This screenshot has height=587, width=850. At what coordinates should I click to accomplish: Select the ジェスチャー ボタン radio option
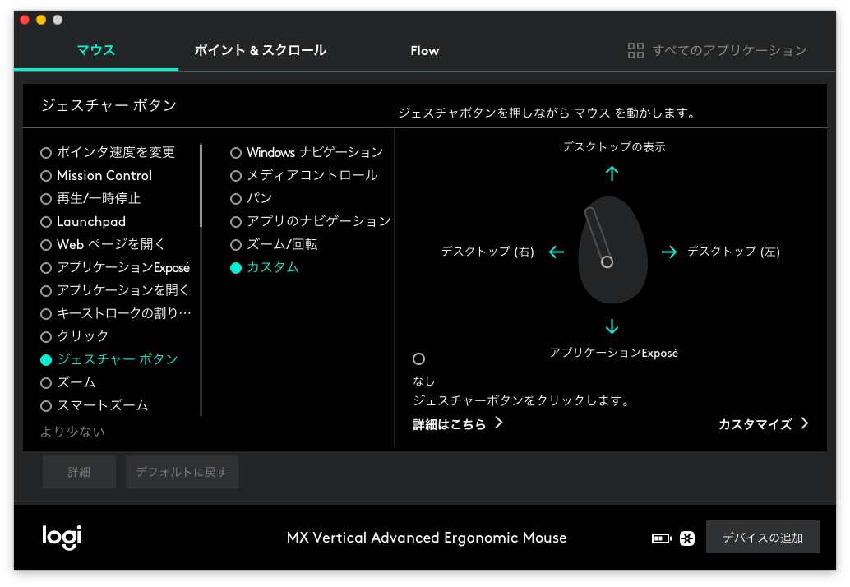click(109, 359)
